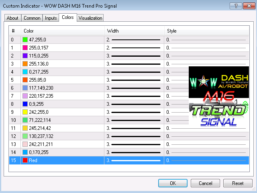This screenshot has width=257, height=193.
Task: Change line style of row 15
Action: click(206, 160)
